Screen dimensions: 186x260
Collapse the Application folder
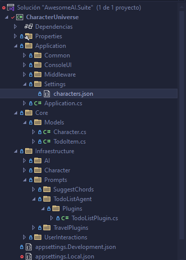[x=16, y=46]
